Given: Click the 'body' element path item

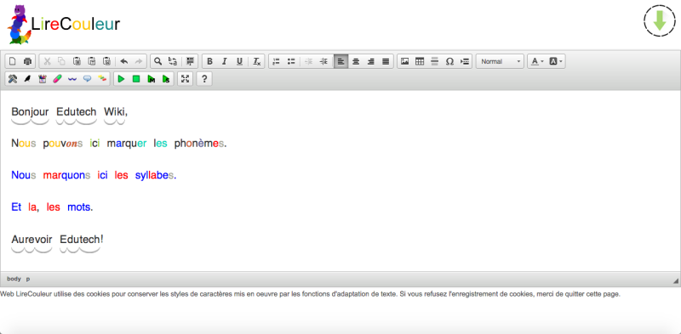Looking at the screenshot, I should click(x=14, y=279).
